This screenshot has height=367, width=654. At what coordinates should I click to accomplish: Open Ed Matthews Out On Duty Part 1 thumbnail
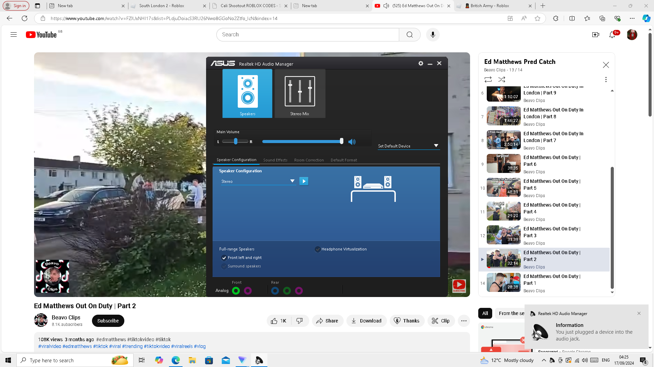[x=503, y=282]
